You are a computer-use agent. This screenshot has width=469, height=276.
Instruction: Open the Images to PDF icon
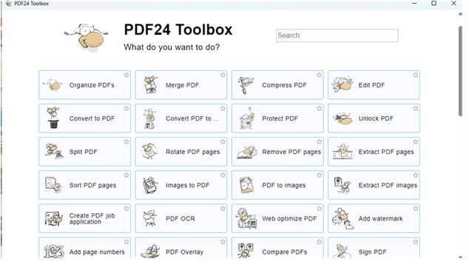click(x=150, y=185)
